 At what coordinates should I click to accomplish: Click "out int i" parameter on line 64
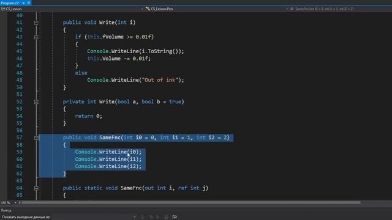point(158,188)
